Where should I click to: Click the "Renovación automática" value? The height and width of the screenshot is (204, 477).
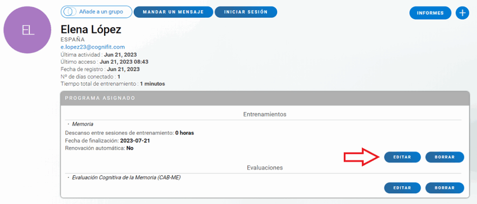(x=130, y=148)
